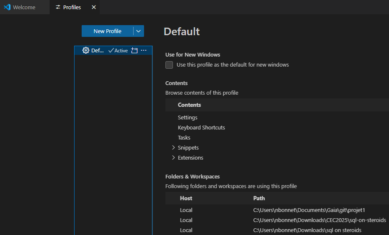Viewport: 389px width, 235px height.
Task: Select the Snippets row label
Action: tap(188, 147)
